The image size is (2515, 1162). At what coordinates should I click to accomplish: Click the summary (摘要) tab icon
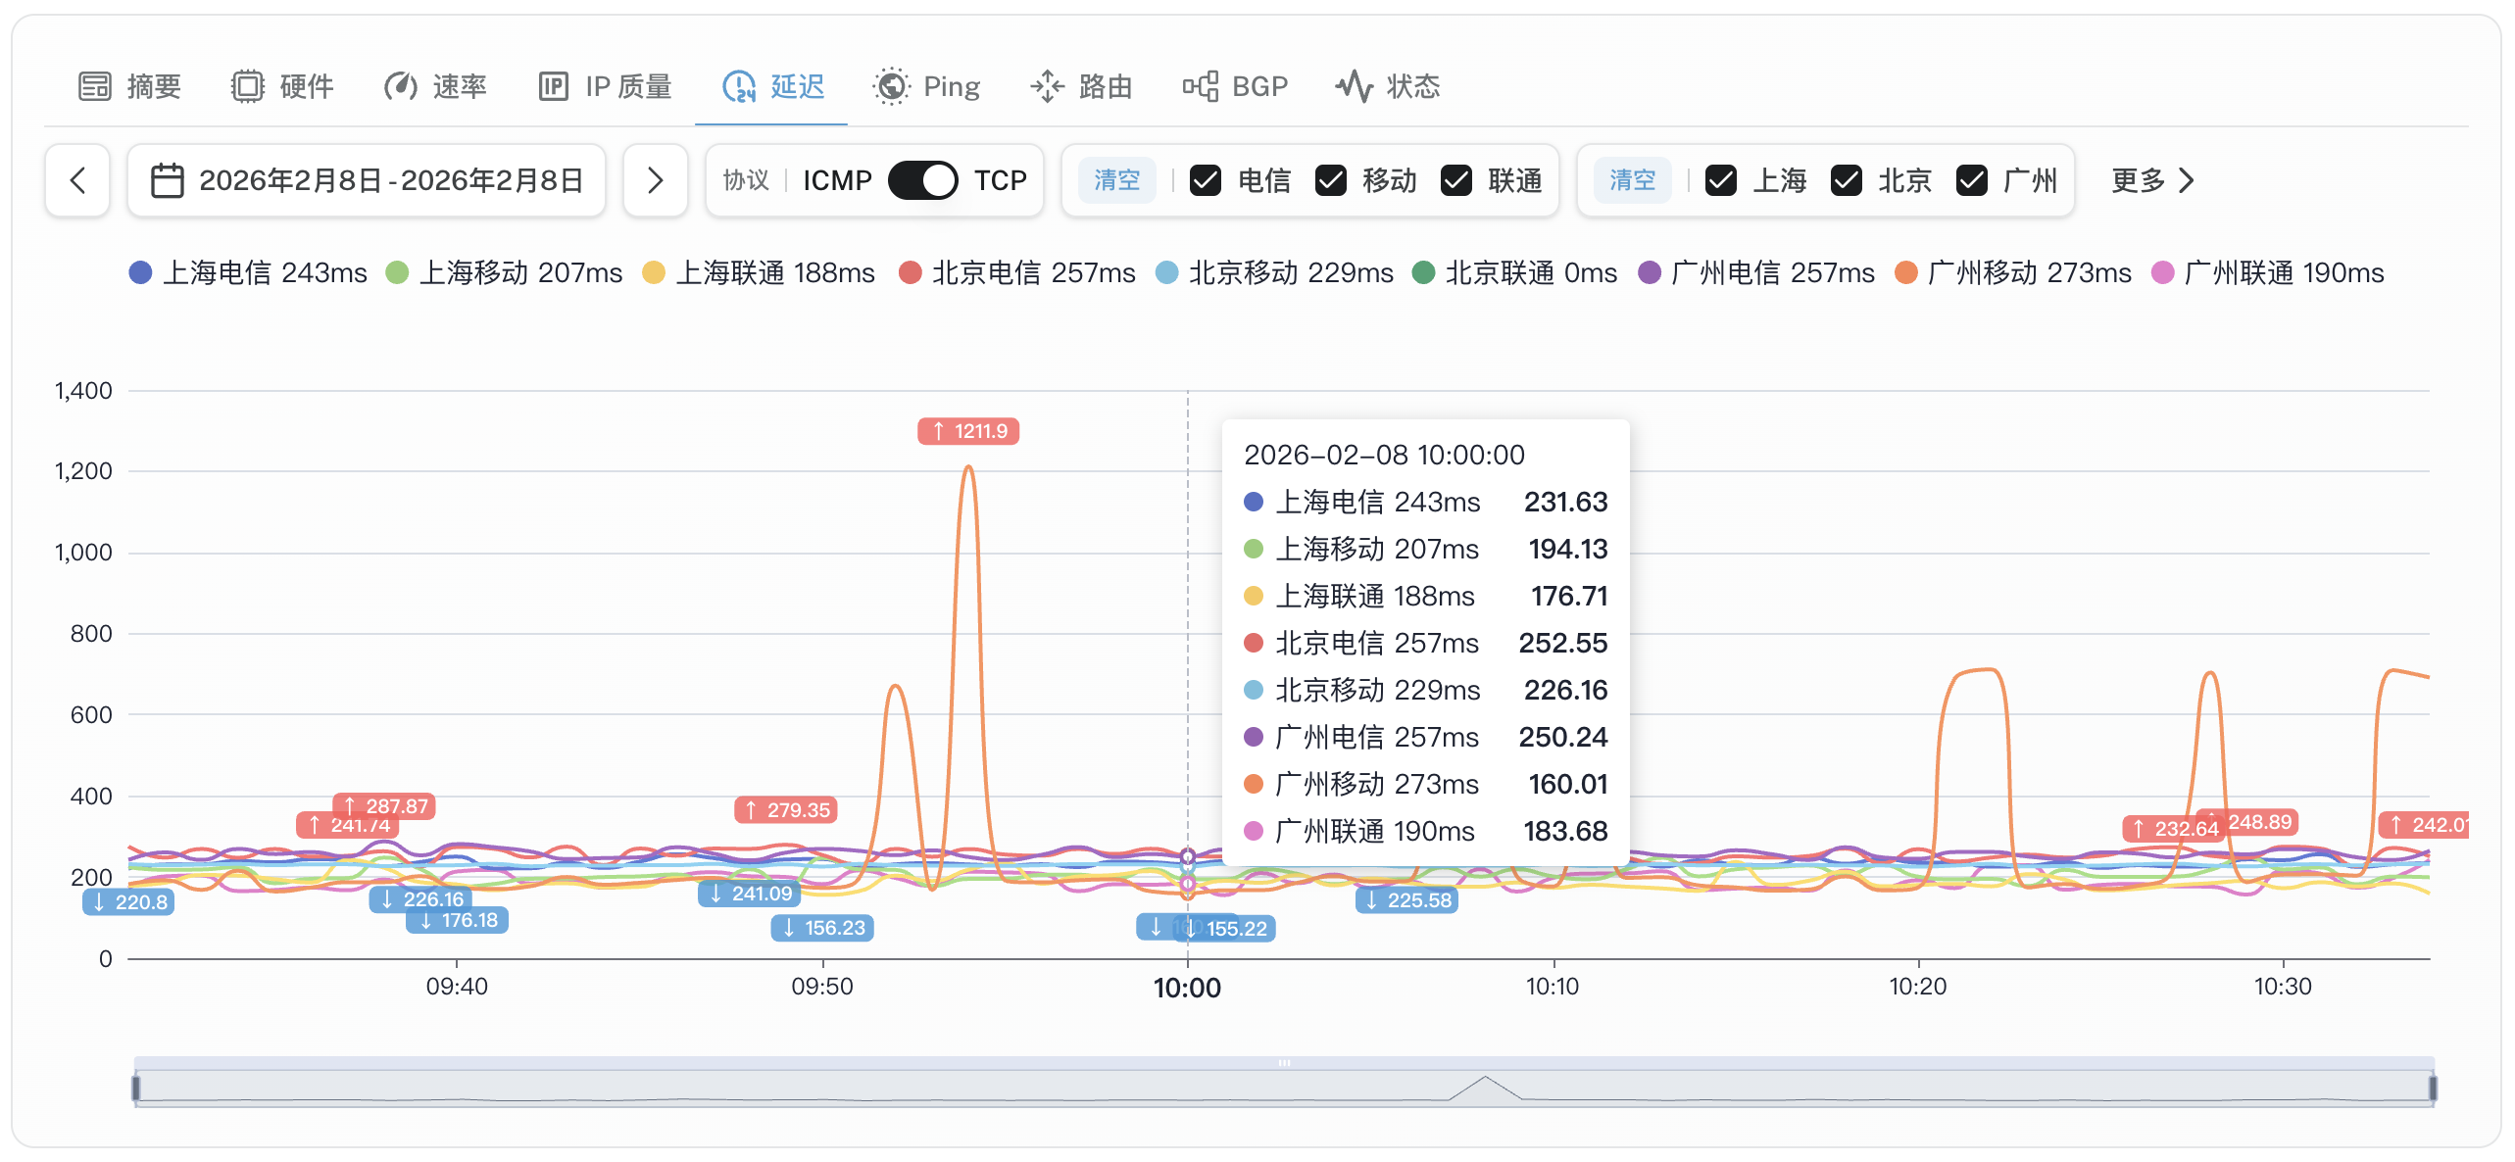click(95, 86)
